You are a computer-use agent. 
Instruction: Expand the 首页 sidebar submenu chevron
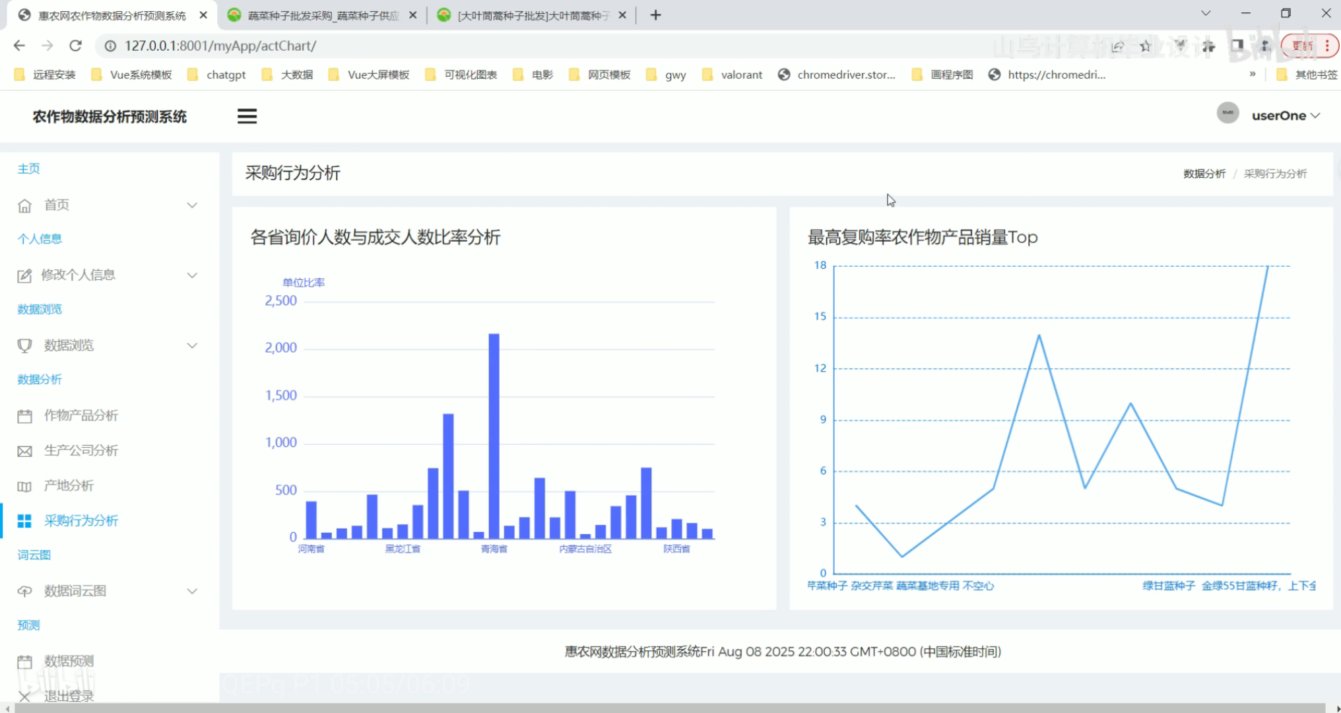[192, 205]
